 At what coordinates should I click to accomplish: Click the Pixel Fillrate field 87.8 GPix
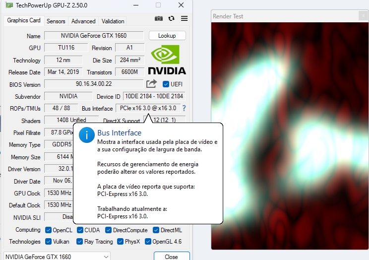pyautogui.click(x=59, y=132)
